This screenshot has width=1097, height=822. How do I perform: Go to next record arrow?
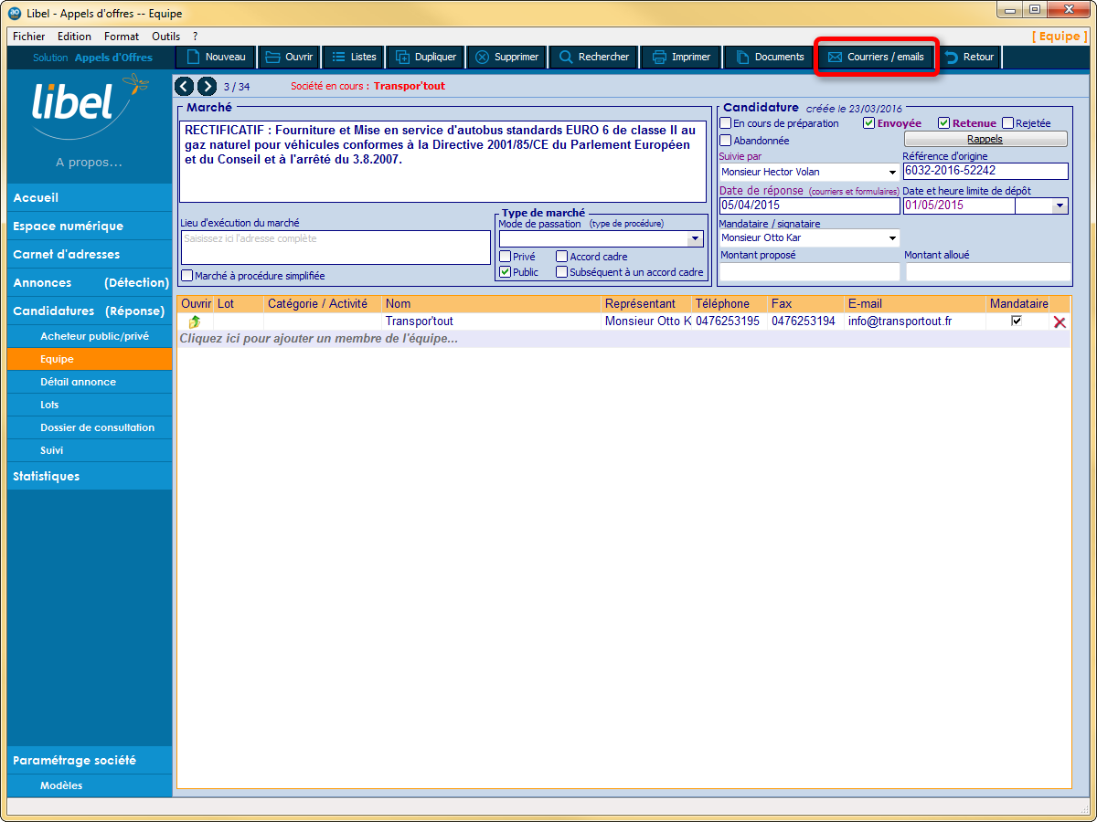(208, 86)
